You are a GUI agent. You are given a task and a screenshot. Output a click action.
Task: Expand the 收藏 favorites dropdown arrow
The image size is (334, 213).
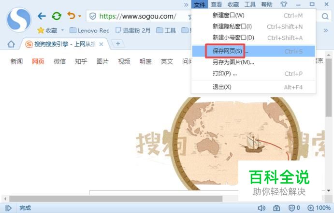[62, 30]
